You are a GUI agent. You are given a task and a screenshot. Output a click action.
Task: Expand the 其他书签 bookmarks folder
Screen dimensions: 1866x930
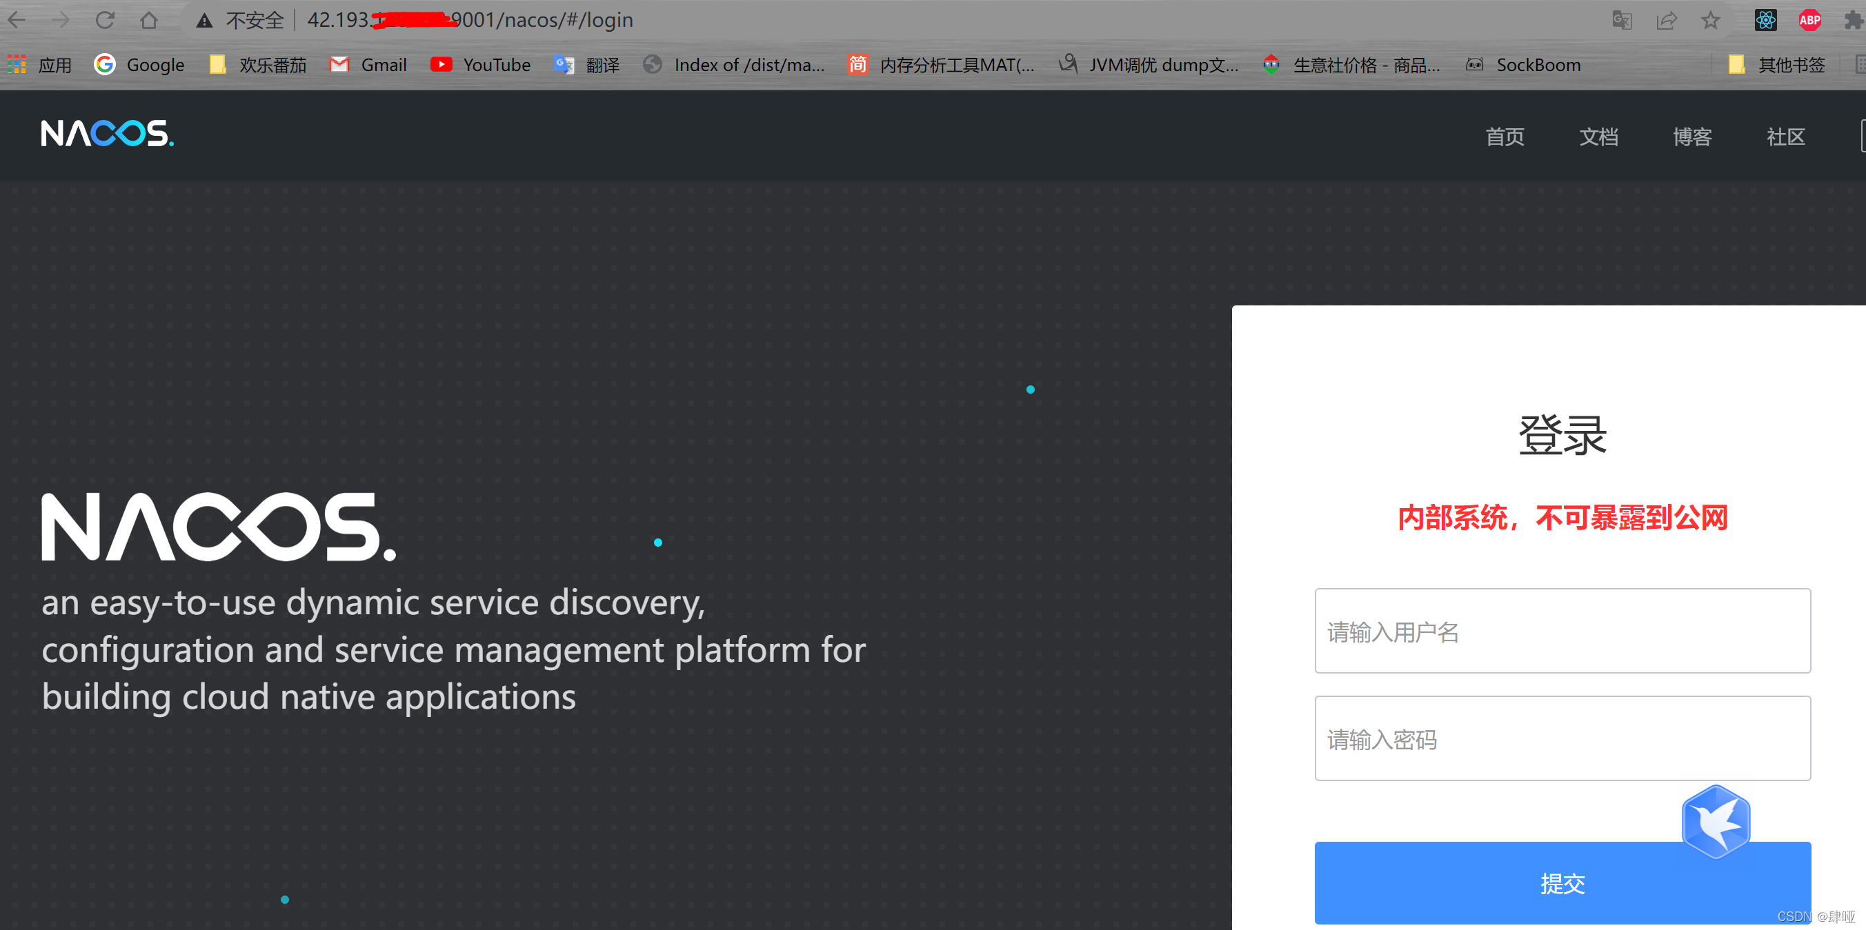[1776, 65]
